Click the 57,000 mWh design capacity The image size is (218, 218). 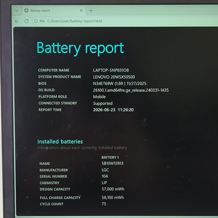113,189
